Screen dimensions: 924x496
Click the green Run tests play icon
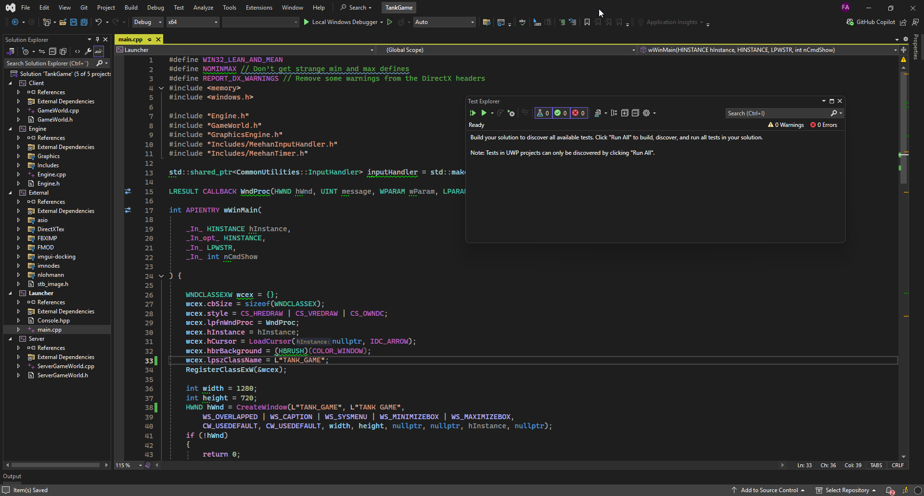coord(484,113)
